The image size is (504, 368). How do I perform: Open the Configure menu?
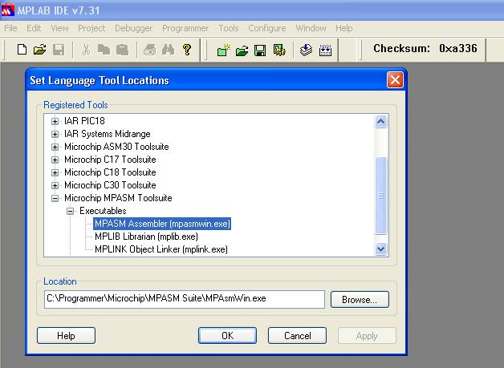pos(267,28)
